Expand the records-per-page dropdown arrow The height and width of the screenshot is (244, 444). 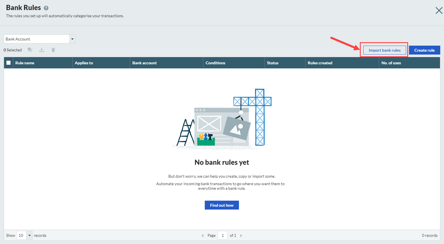click(29, 235)
